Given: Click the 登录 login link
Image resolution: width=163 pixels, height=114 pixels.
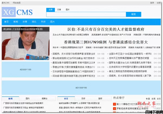Looking at the screenshot, I should click(152, 3).
